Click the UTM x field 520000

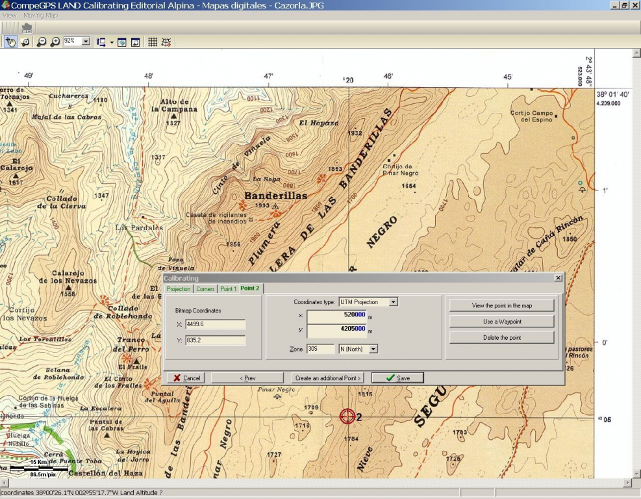pos(337,316)
